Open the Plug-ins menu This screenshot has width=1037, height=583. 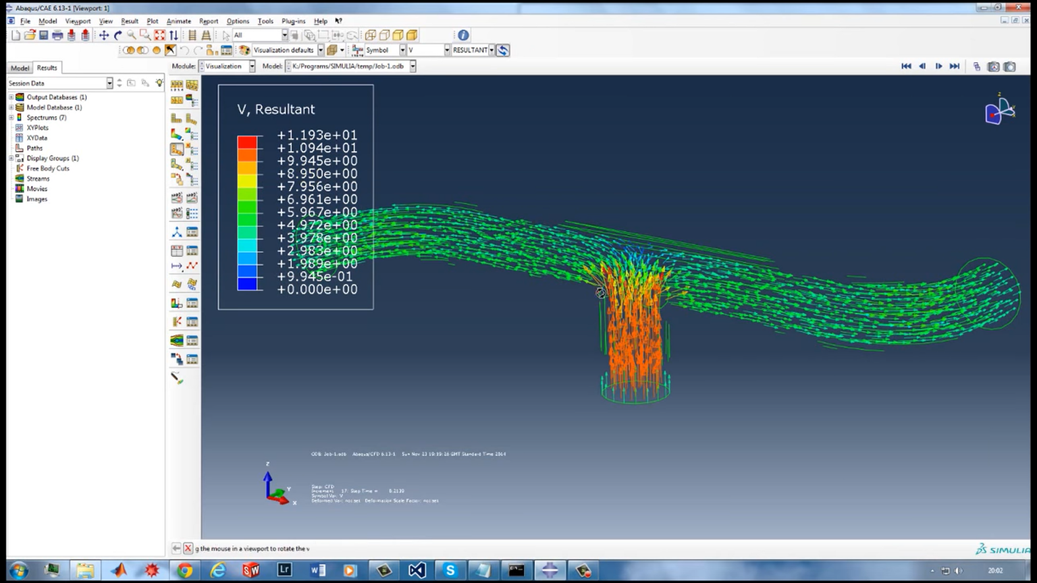pyautogui.click(x=293, y=21)
